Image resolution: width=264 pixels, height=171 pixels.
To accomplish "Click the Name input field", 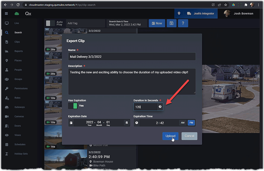I will (x=132, y=56).
